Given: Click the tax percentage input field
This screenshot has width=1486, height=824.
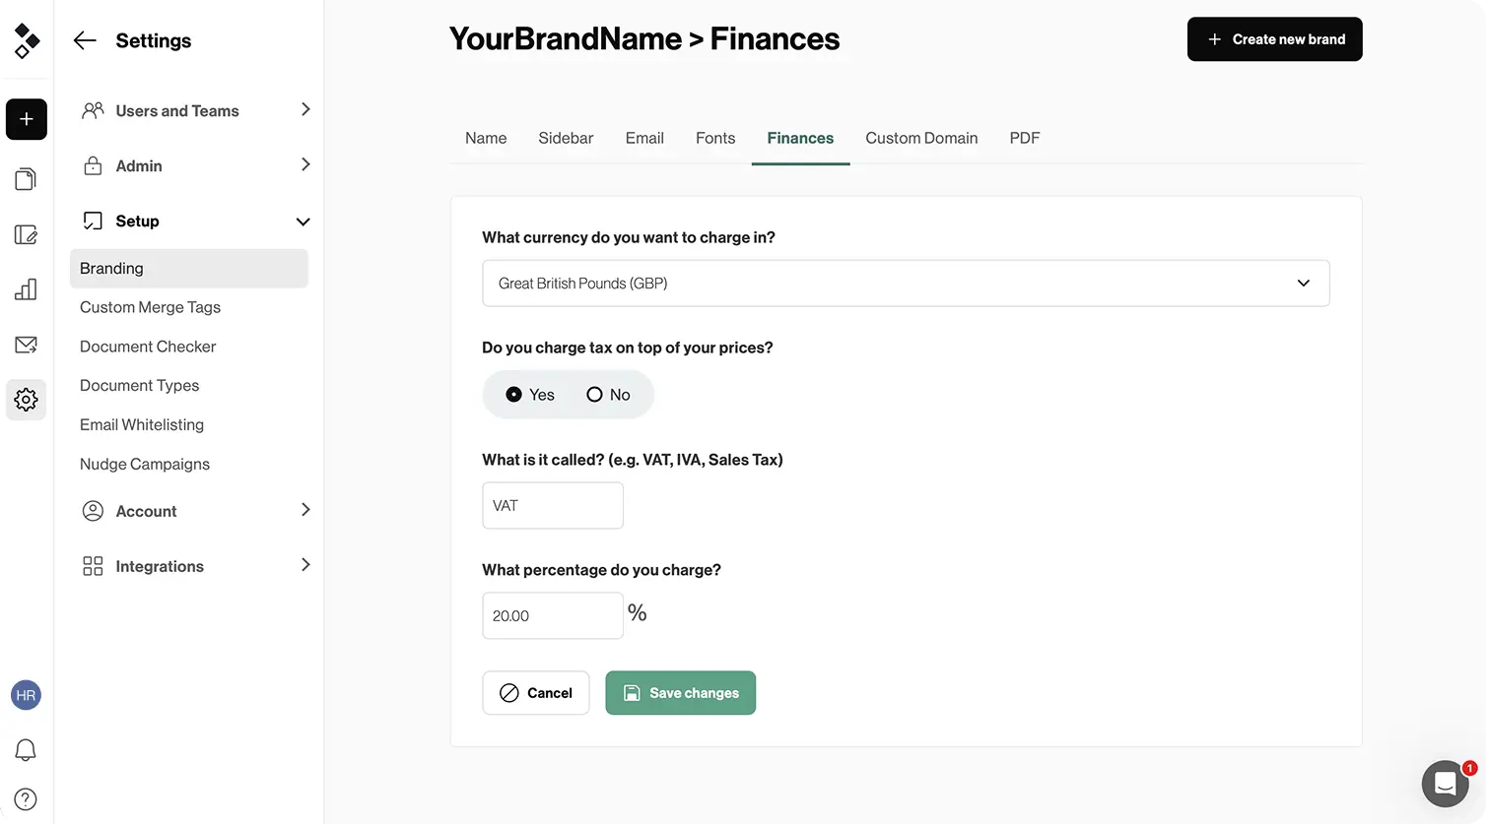Looking at the screenshot, I should click(552, 615).
